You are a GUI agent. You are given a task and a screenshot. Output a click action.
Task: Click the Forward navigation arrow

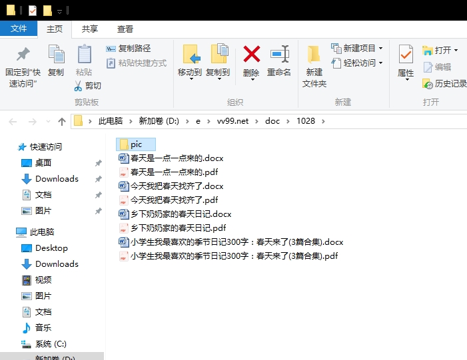[32, 122]
